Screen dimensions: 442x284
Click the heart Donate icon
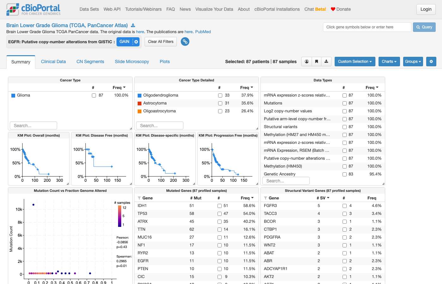click(333, 9)
